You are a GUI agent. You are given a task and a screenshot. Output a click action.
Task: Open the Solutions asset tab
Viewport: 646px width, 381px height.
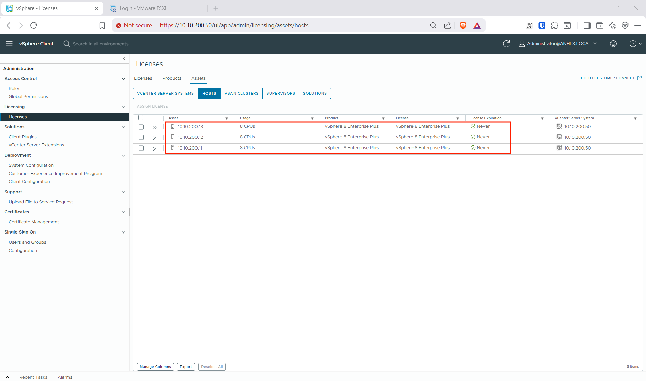coord(315,93)
